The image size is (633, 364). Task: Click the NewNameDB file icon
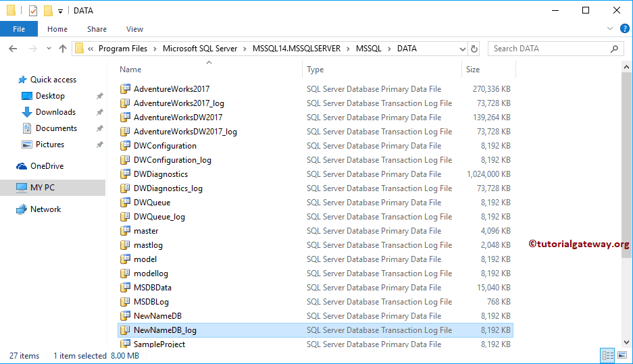(125, 315)
